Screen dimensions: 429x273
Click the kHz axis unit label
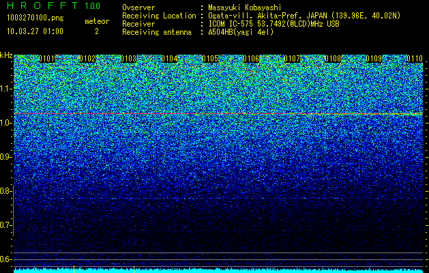click(6, 55)
